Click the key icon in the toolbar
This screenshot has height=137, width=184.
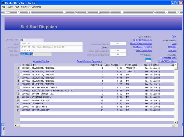pyautogui.click(x=7, y=12)
